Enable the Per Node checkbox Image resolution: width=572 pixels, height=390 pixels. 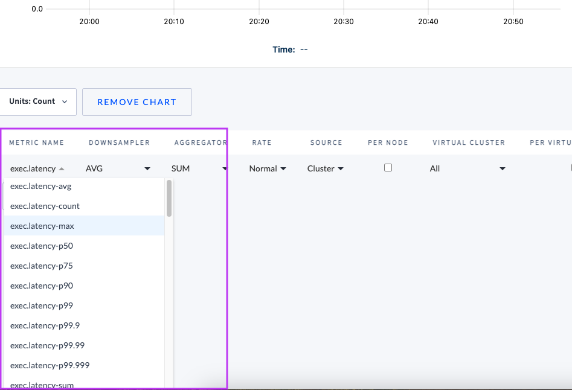click(x=387, y=168)
